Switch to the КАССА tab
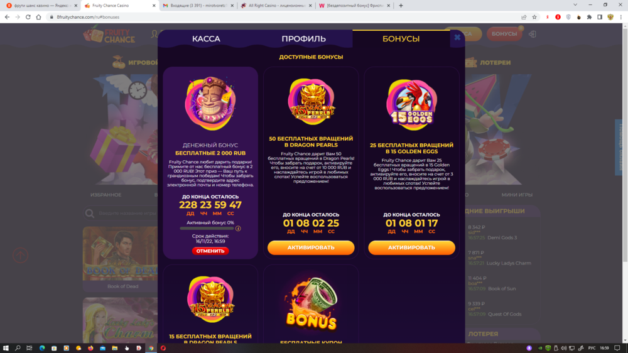 click(x=206, y=39)
